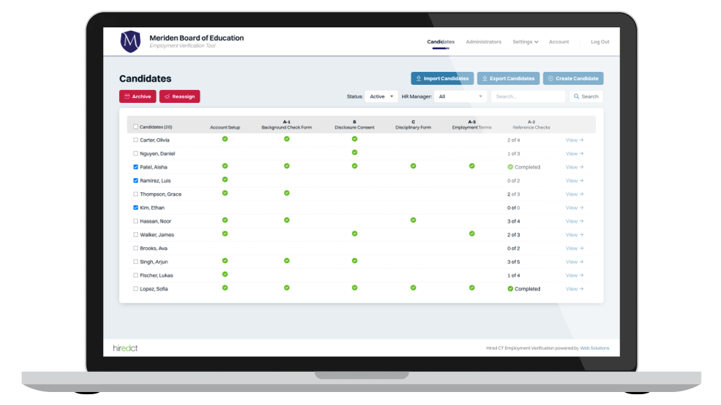Open View link for Carter, Olivia
The height and width of the screenshot is (405, 721).
click(x=575, y=140)
